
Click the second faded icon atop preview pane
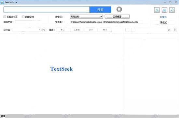133,30
